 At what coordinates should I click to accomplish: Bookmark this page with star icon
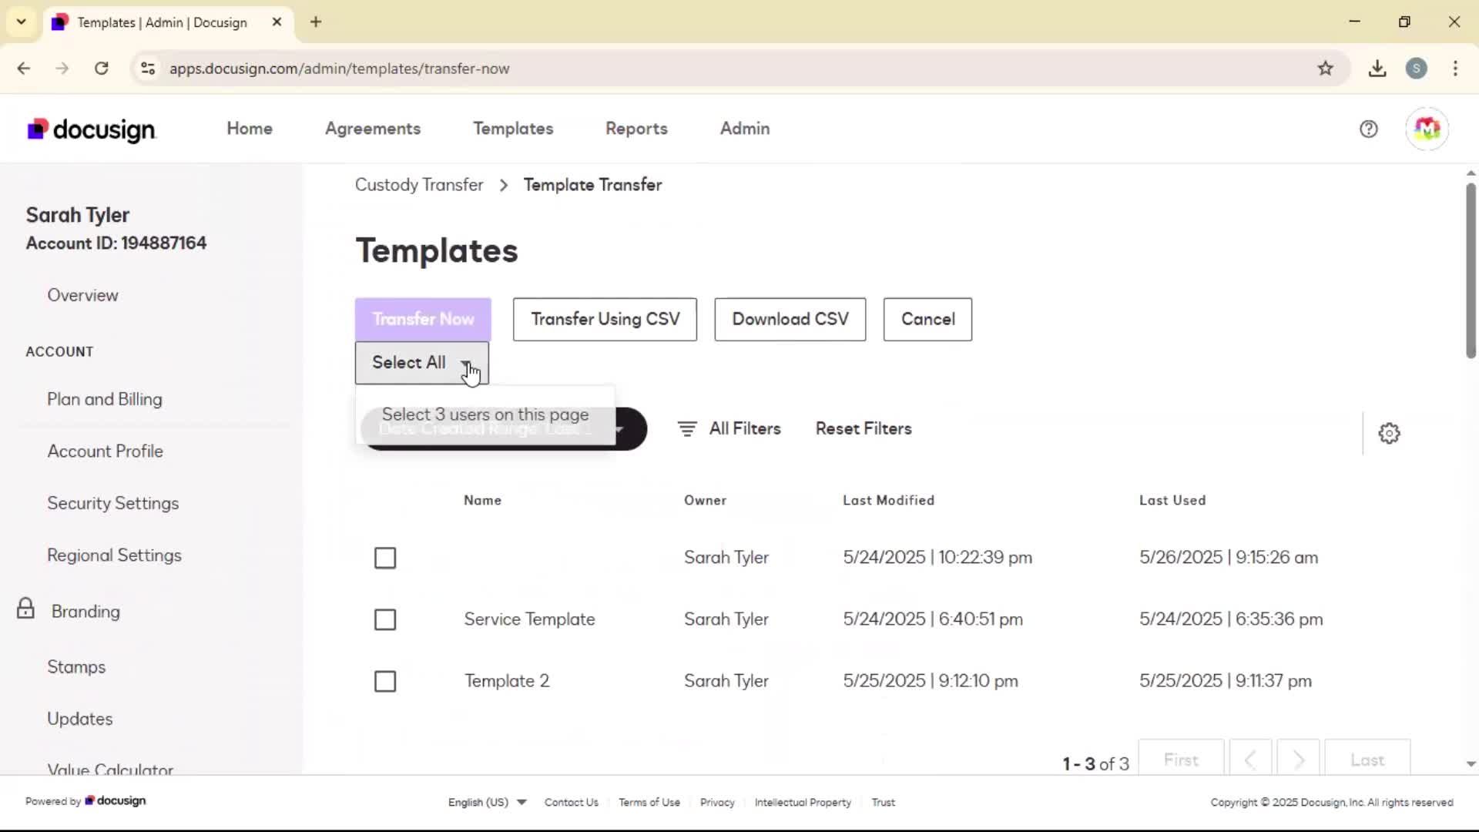[1325, 69]
